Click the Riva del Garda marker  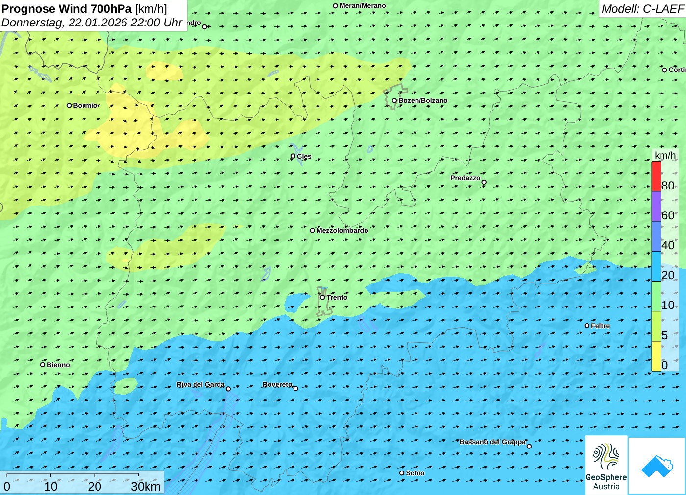[228, 389]
